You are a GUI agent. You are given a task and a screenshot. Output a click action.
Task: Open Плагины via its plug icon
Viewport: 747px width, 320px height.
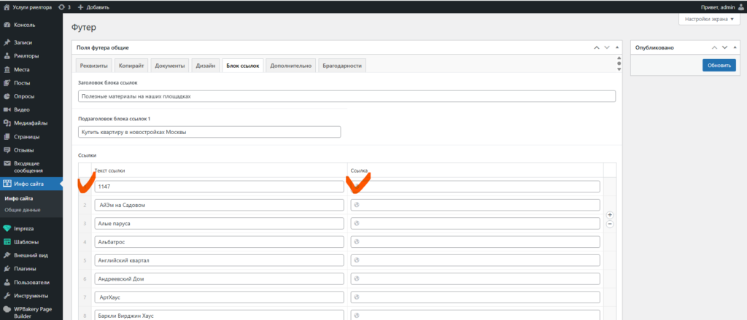(7, 268)
